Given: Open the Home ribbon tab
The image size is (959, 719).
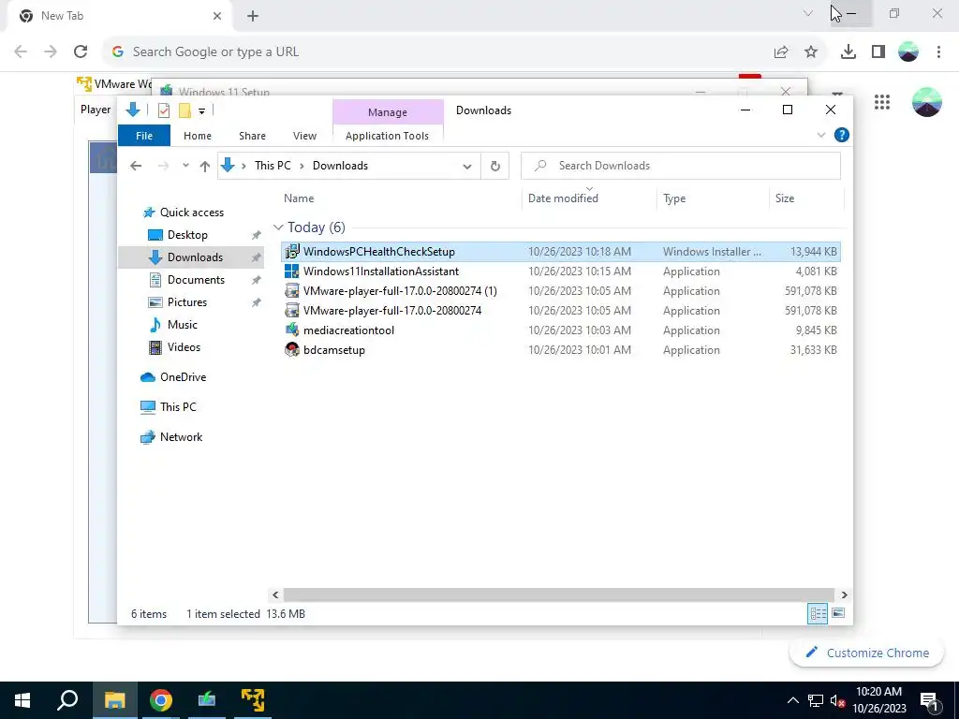Looking at the screenshot, I should point(198,136).
